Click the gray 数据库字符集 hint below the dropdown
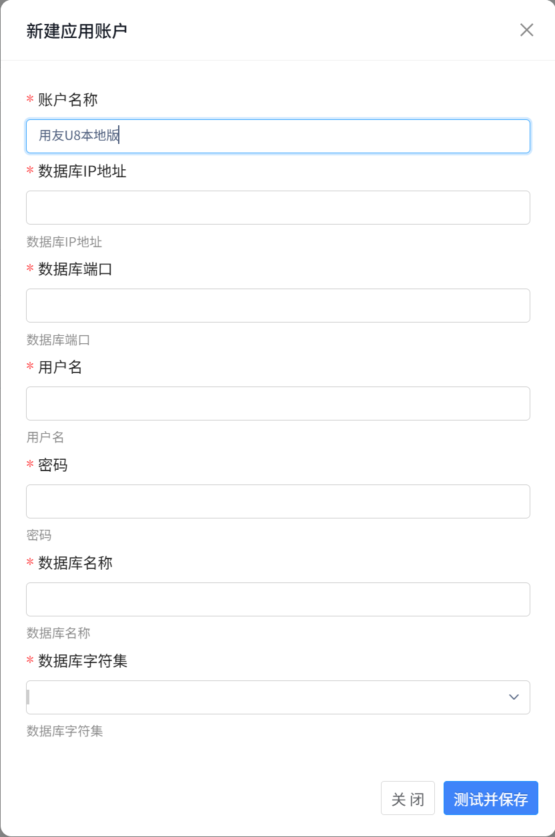 65,731
